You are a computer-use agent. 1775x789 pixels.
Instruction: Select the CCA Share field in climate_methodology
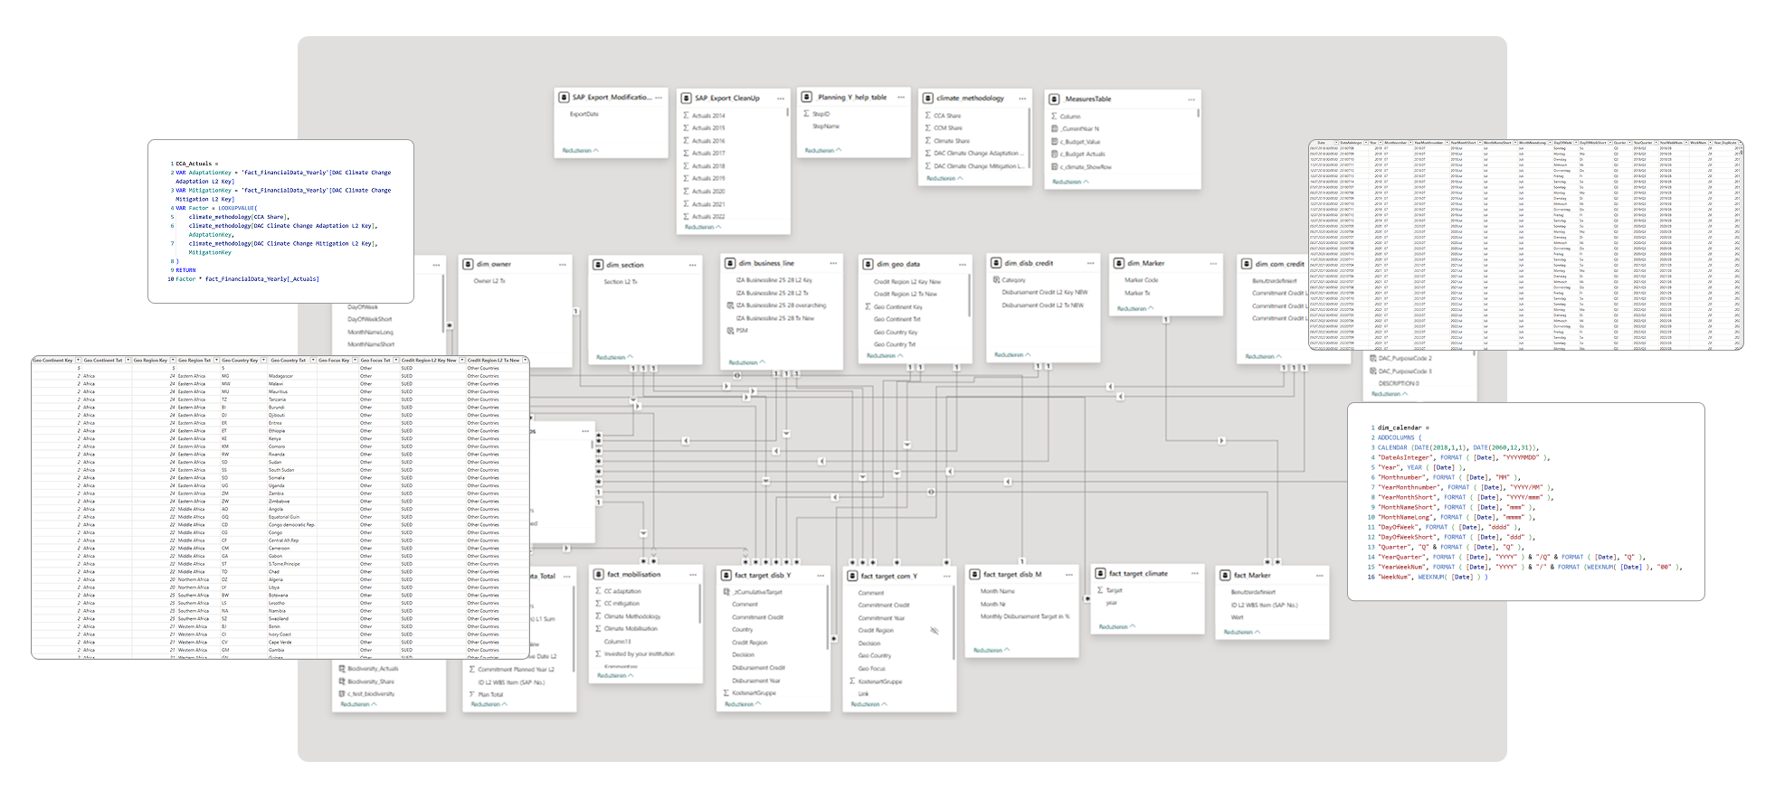(x=947, y=116)
